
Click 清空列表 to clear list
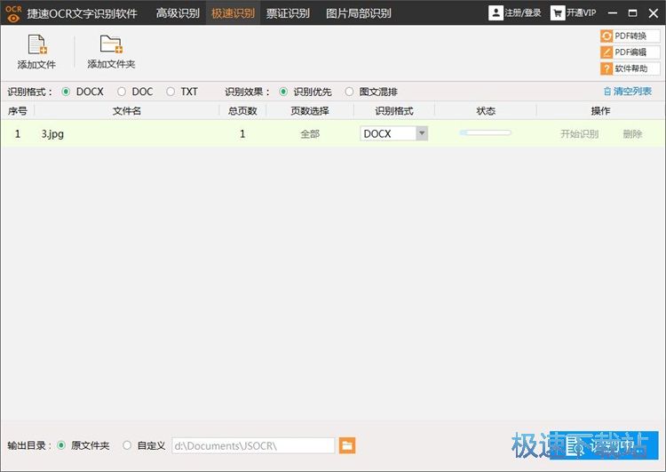tap(627, 92)
